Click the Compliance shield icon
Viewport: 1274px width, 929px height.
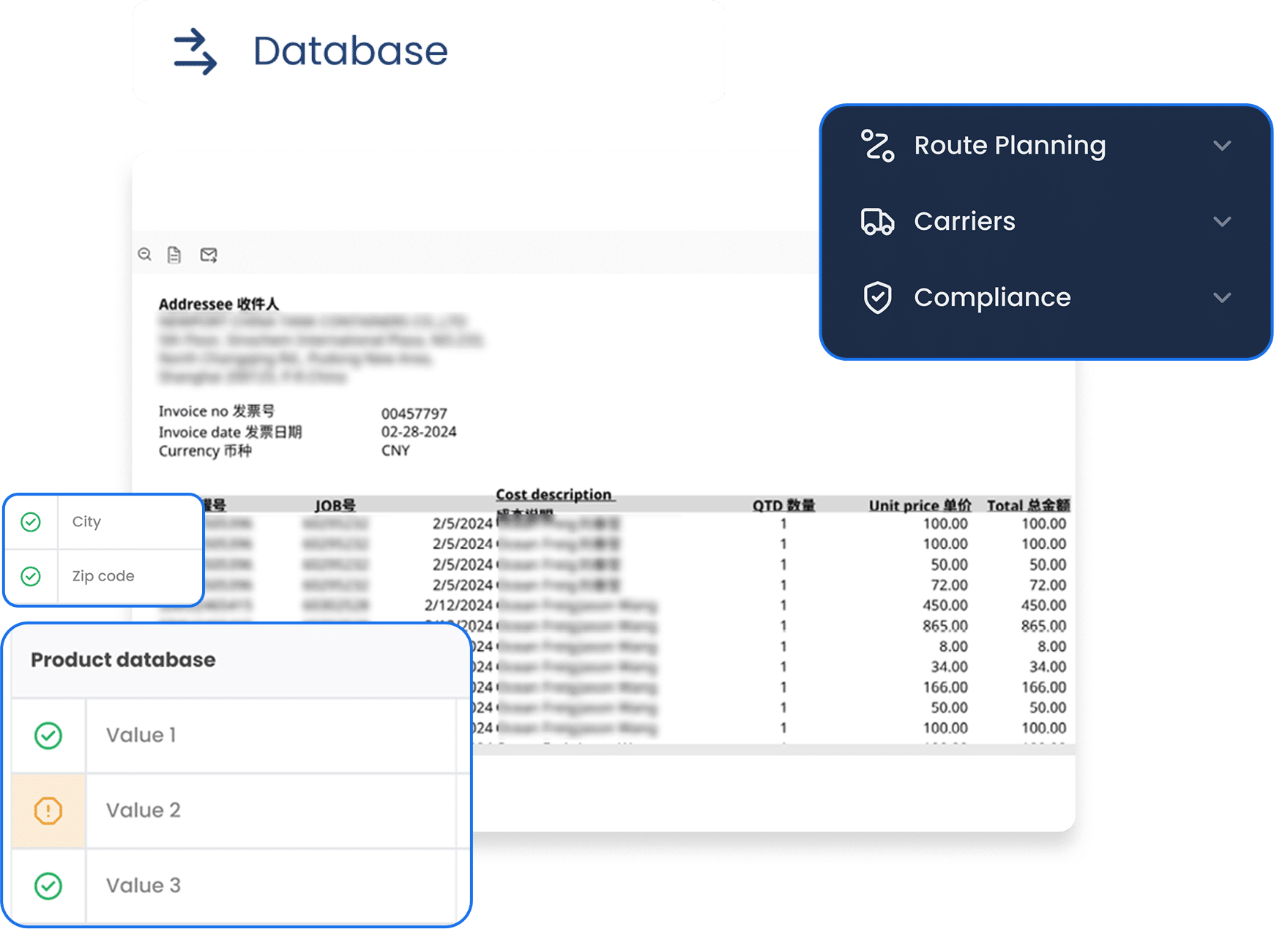877,297
